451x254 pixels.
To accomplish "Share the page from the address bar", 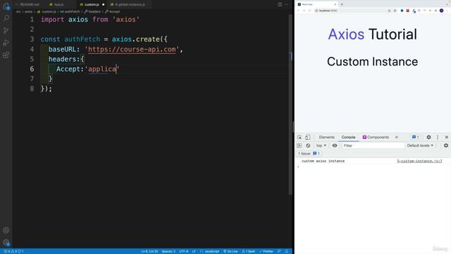I will click(x=389, y=11).
